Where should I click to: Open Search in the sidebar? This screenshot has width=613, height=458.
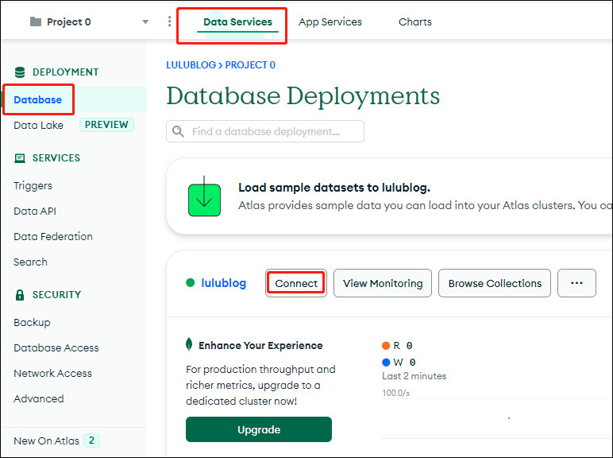pyautogui.click(x=30, y=262)
